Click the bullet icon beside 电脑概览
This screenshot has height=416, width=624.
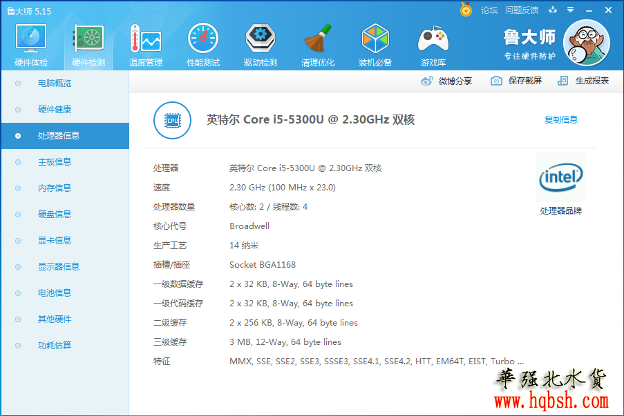click(18, 83)
